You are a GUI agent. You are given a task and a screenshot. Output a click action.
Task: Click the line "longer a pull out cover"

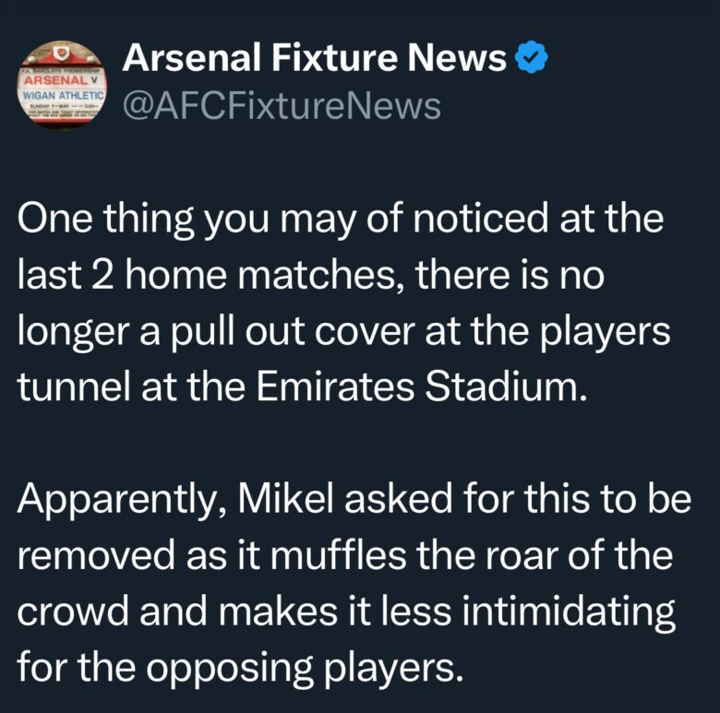(x=343, y=330)
